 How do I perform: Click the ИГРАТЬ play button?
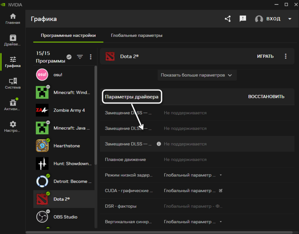tap(265, 57)
